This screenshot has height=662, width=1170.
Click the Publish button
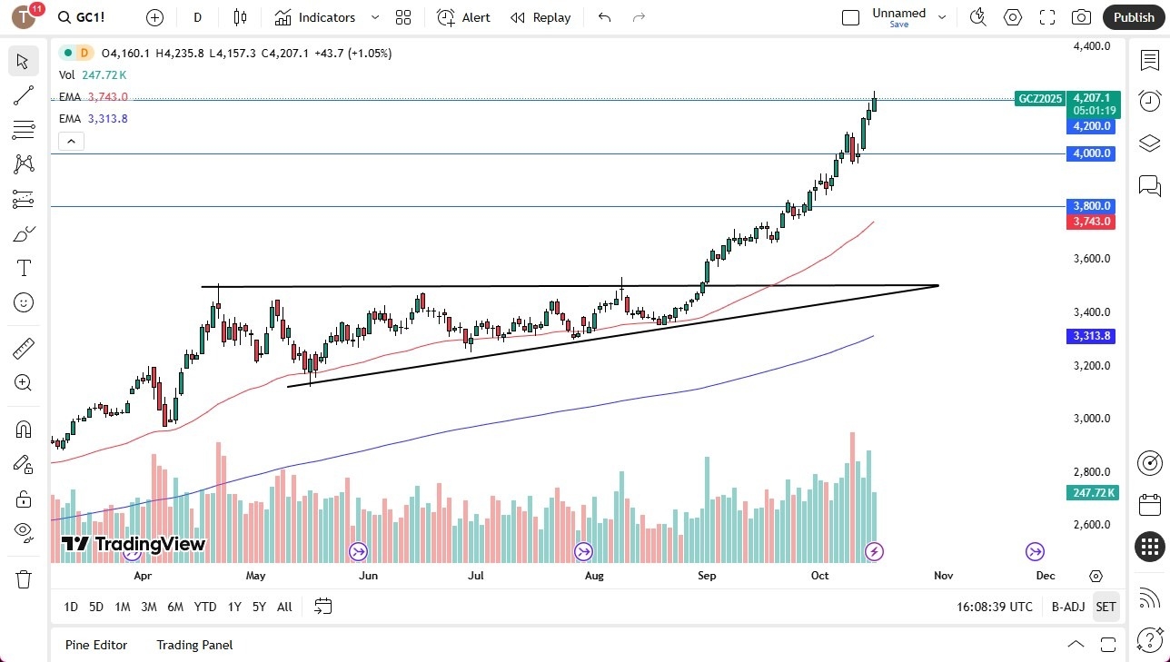[1134, 17]
